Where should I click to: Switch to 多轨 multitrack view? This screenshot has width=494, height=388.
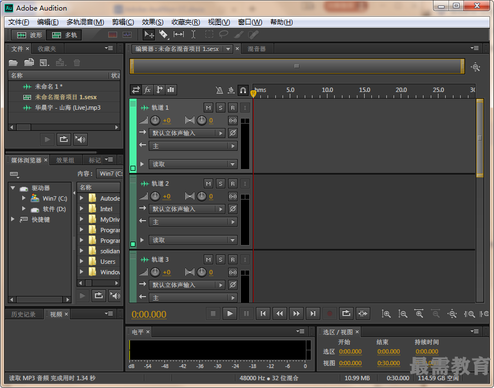[64, 35]
